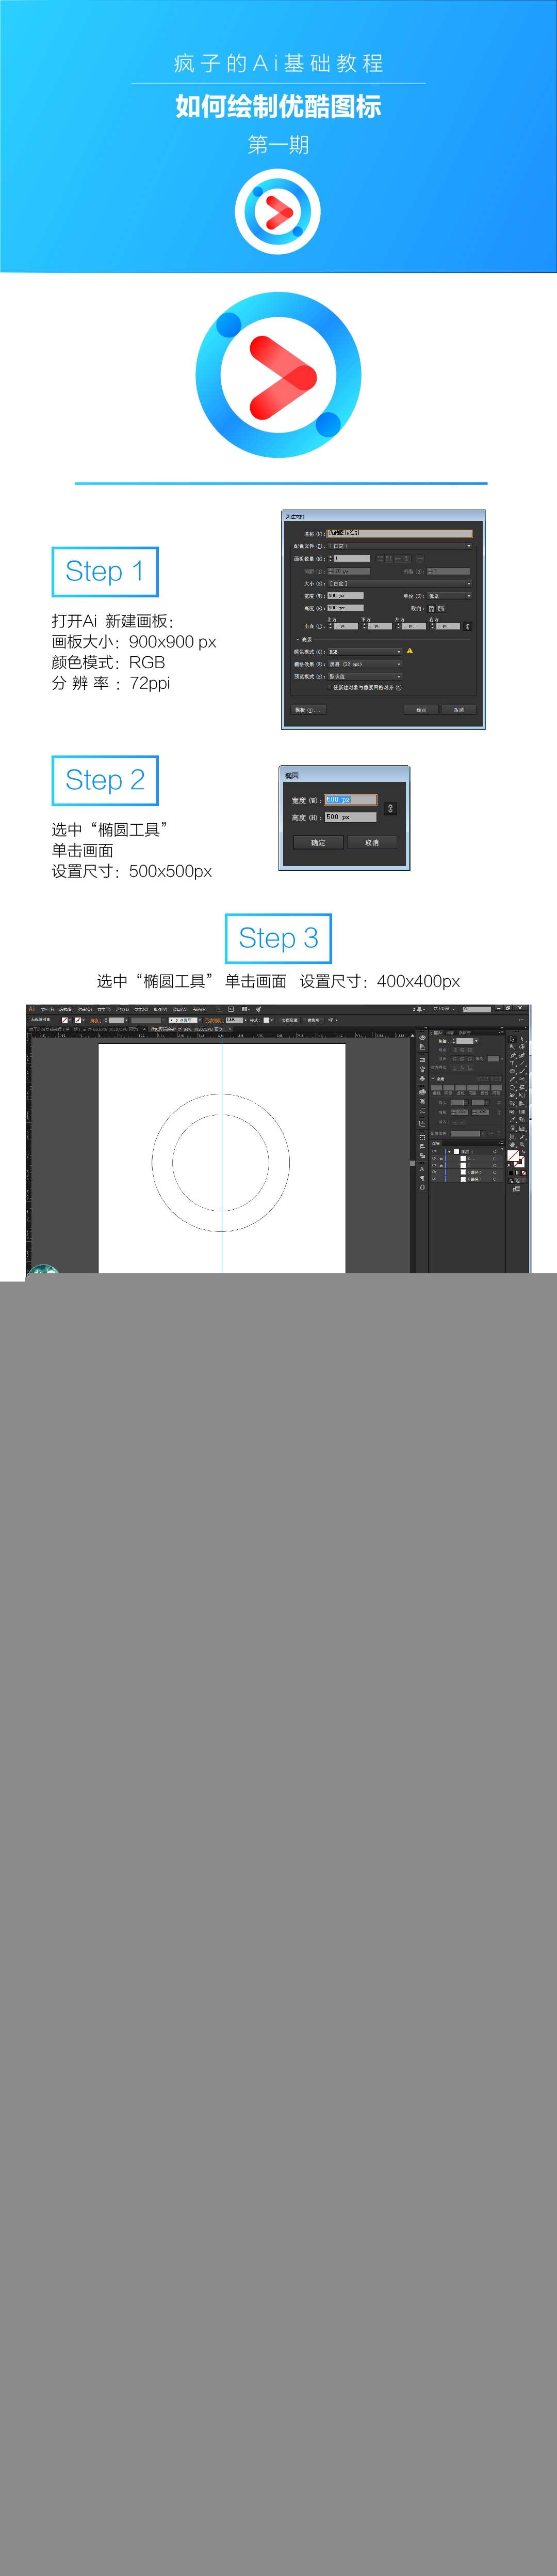This screenshot has height=2576, width=557.
Task: Click the large Youku play logo
Action: point(278,375)
